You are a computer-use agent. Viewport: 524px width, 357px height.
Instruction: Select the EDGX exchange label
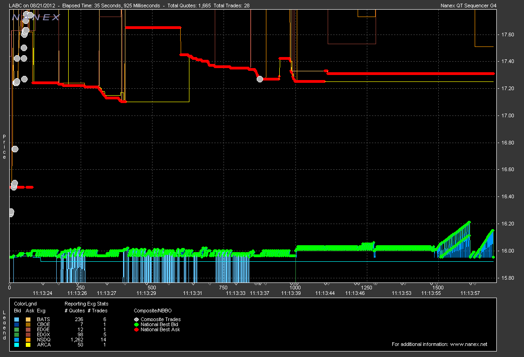coord(43,334)
